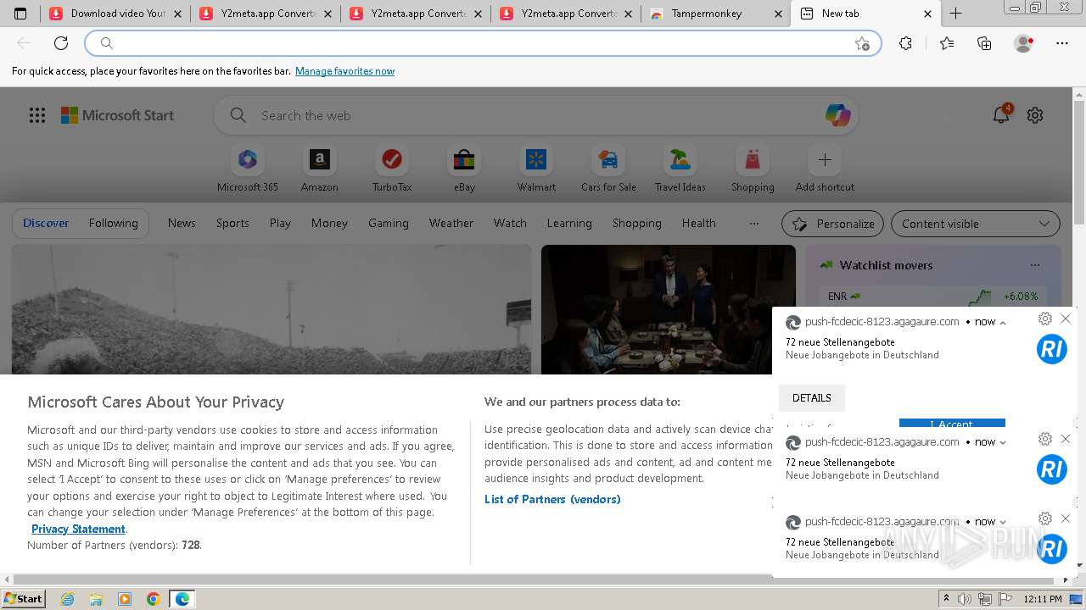Dismiss the second agagaure push notification
This screenshot has width=1086, height=610.
[x=1066, y=439]
